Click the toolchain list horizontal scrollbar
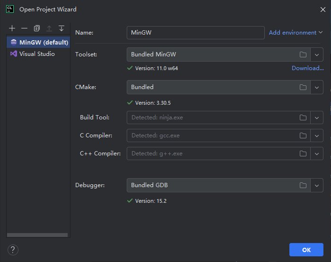Screen dimensions: 331x262 tap(37, 235)
